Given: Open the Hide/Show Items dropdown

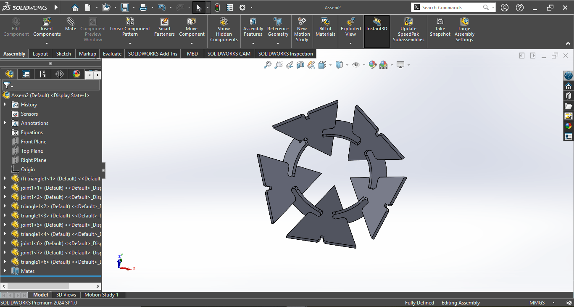Looking at the screenshot, I should pyautogui.click(x=364, y=65).
